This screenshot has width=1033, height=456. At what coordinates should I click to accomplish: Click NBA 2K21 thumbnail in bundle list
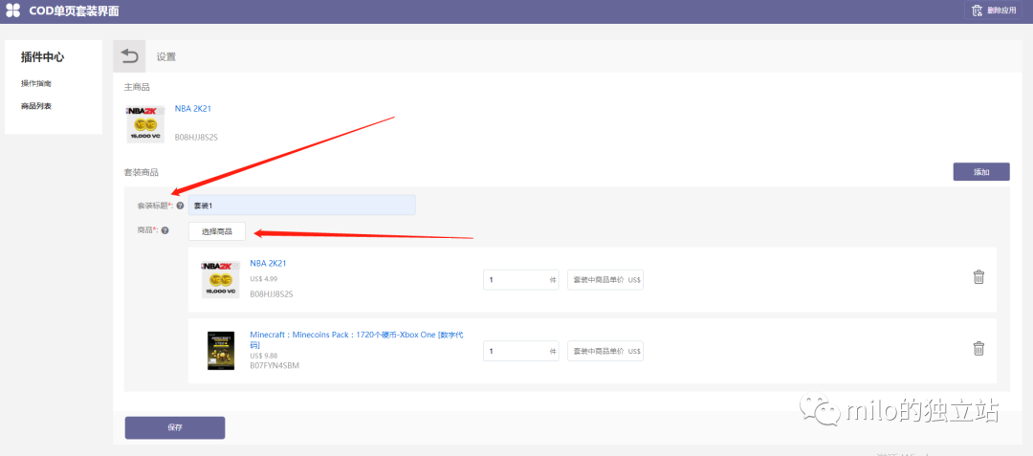point(221,279)
